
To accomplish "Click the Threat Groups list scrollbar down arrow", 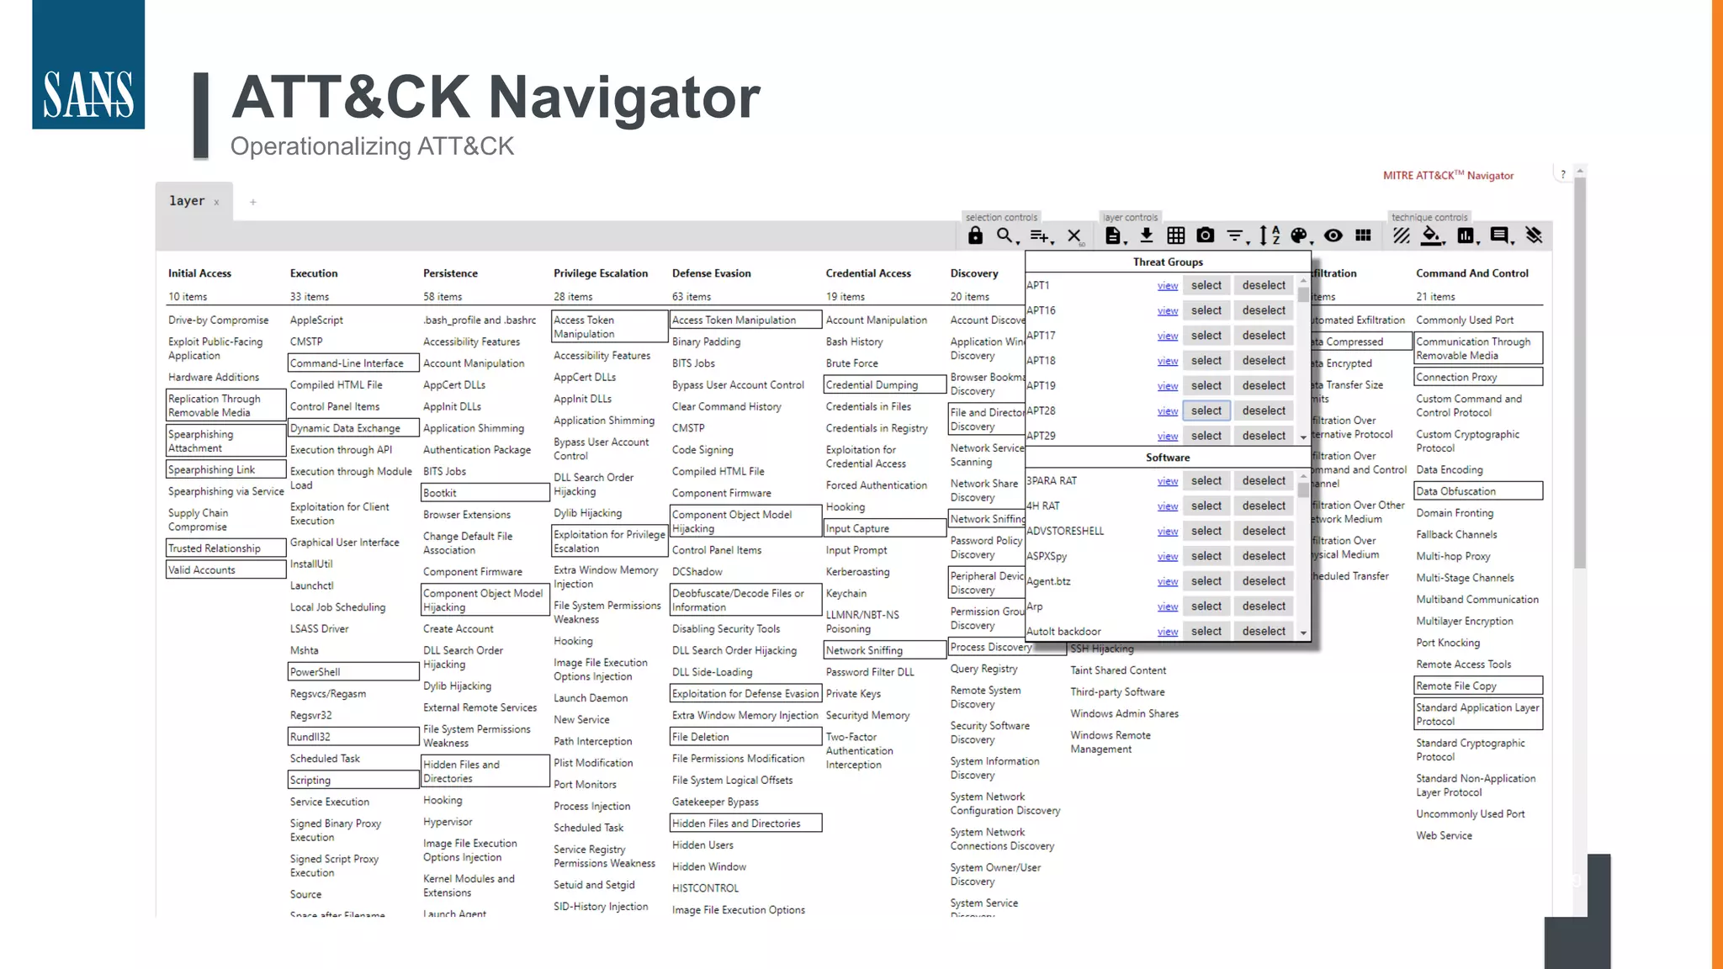I will (x=1303, y=437).
